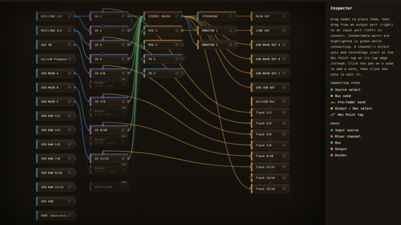The height and width of the screenshot is (225, 401).
Task: Toggle the OFF badge on CH 9/10 Ducker
Action: point(124,136)
